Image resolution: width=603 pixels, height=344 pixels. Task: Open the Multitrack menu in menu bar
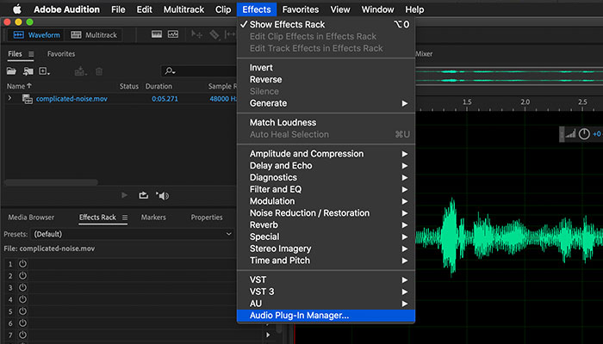(x=183, y=9)
